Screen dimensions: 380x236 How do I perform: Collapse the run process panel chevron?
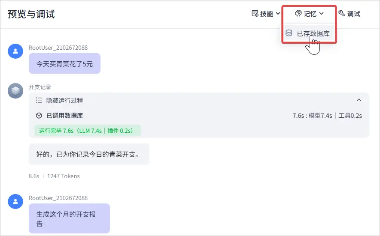(359, 100)
